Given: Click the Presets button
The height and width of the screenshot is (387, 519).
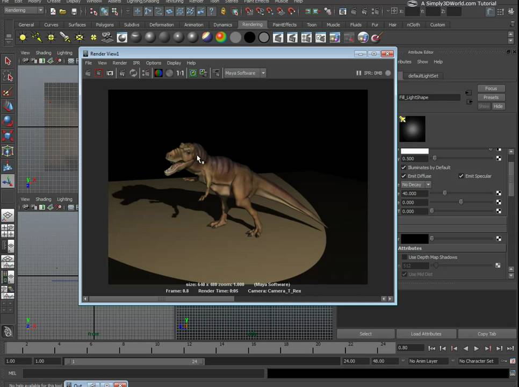Looking at the screenshot, I should tap(491, 97).
